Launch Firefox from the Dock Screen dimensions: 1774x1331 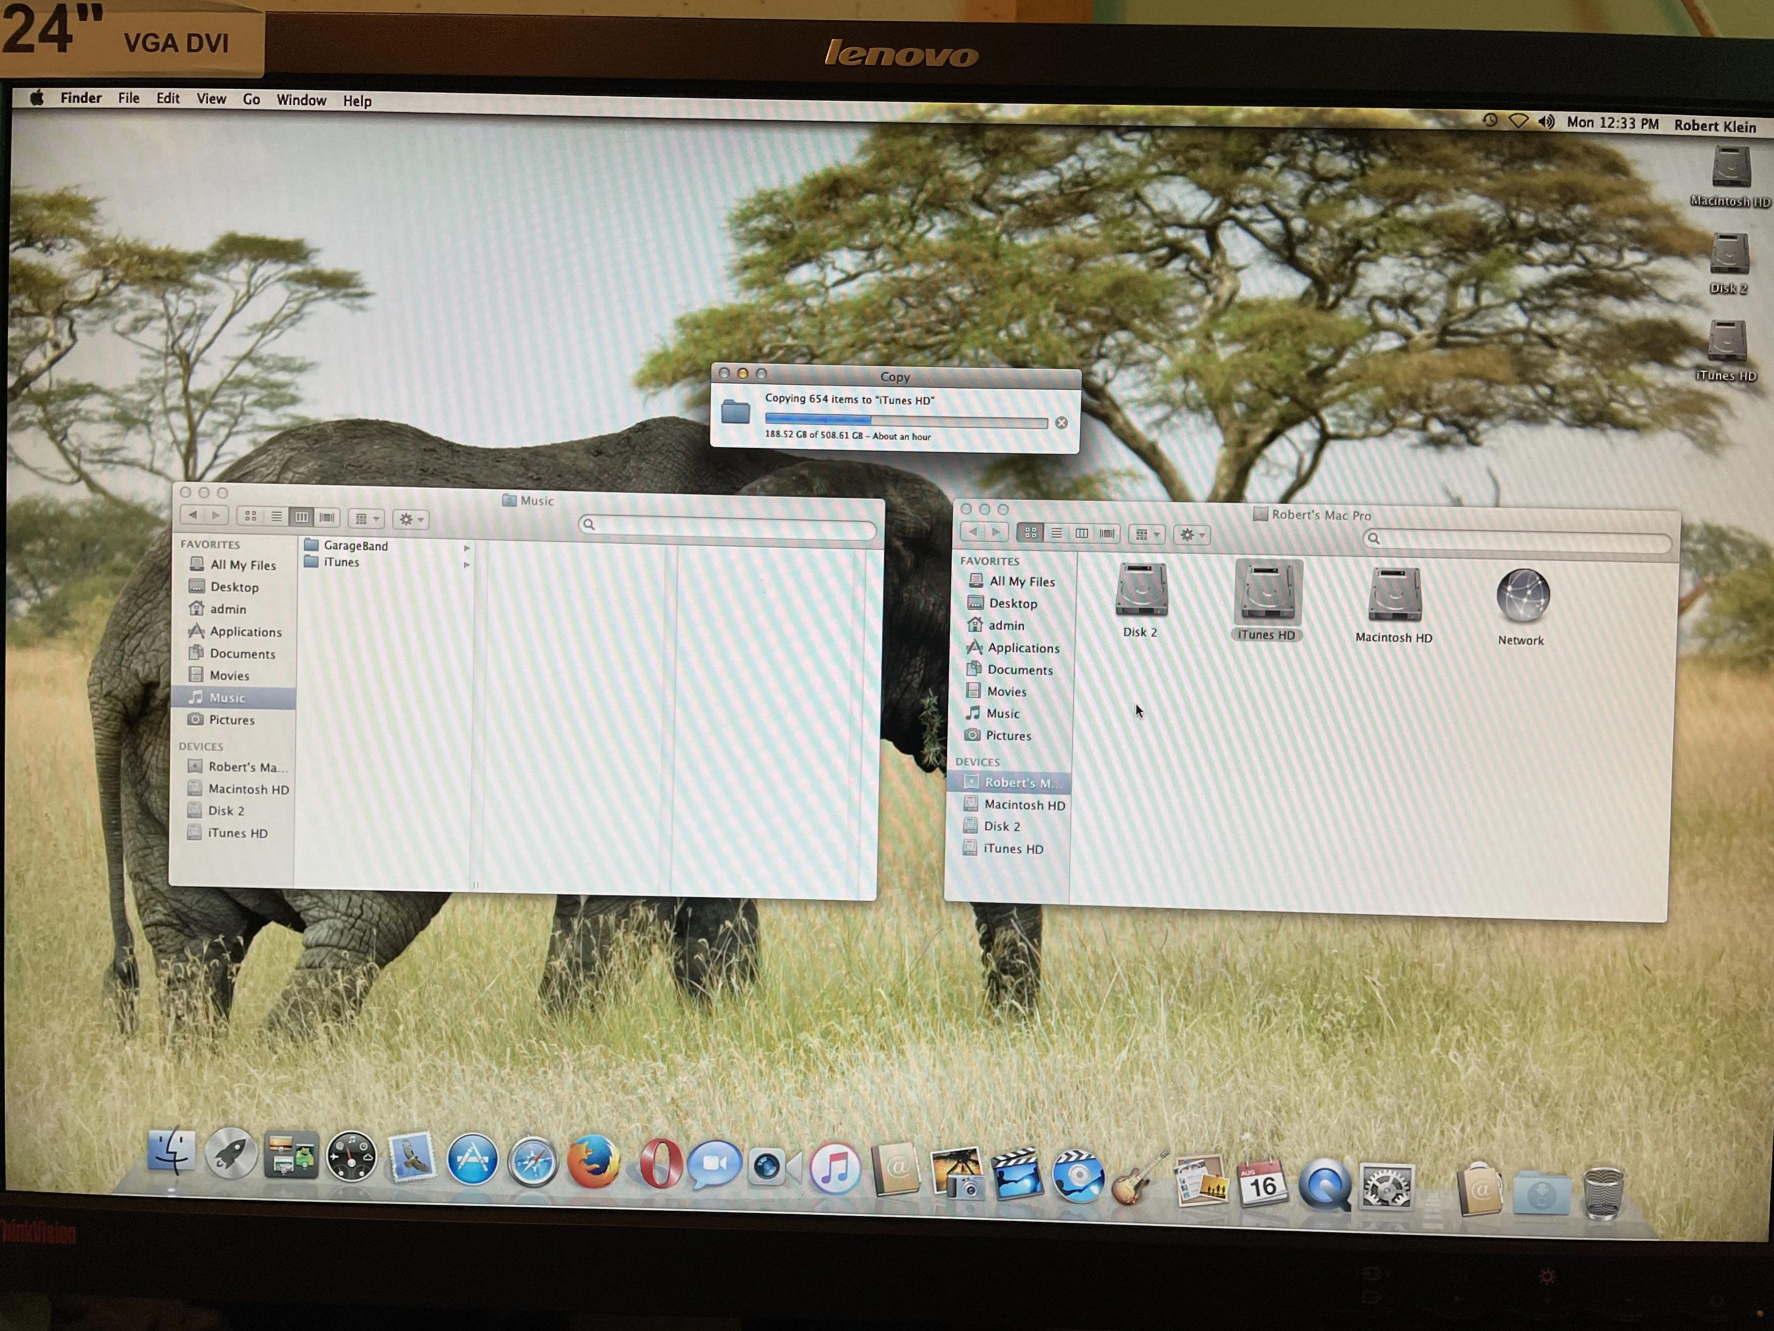point(593,1162)
